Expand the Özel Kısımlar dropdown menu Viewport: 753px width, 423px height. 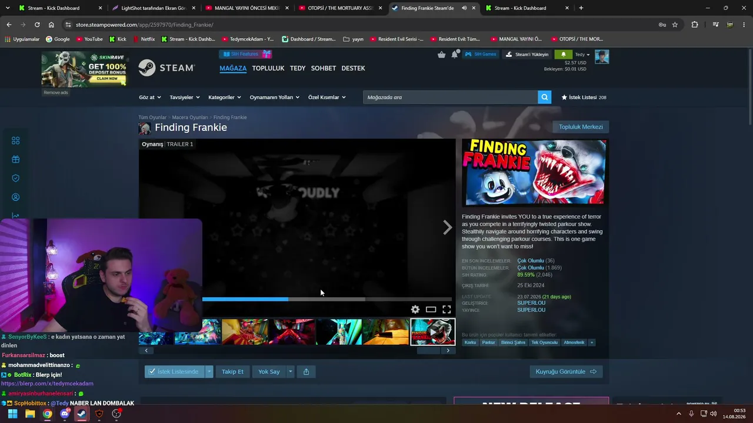tap(327, 98)
